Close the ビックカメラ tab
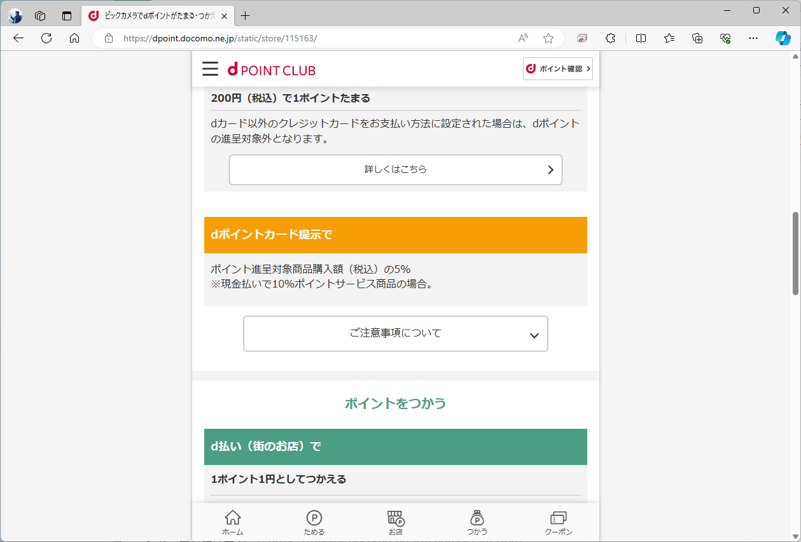Image resolution: width=801 pixels, height=542 pixels. point(224,16)
